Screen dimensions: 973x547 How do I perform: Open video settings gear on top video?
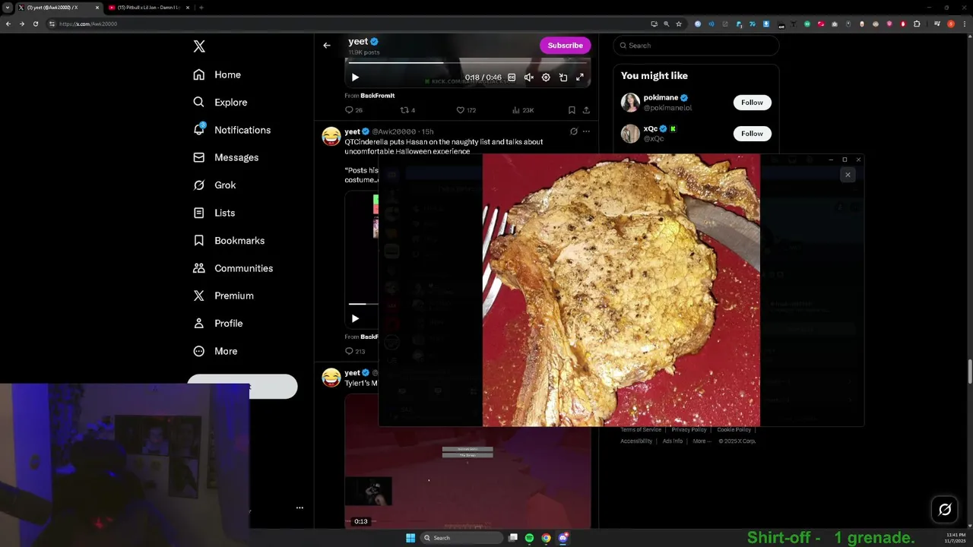click(546, 77)
